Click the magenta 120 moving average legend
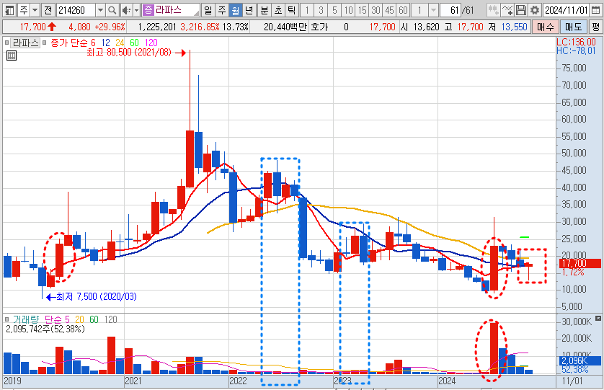The height and width of the screenshot is (390, 604). 151,43
